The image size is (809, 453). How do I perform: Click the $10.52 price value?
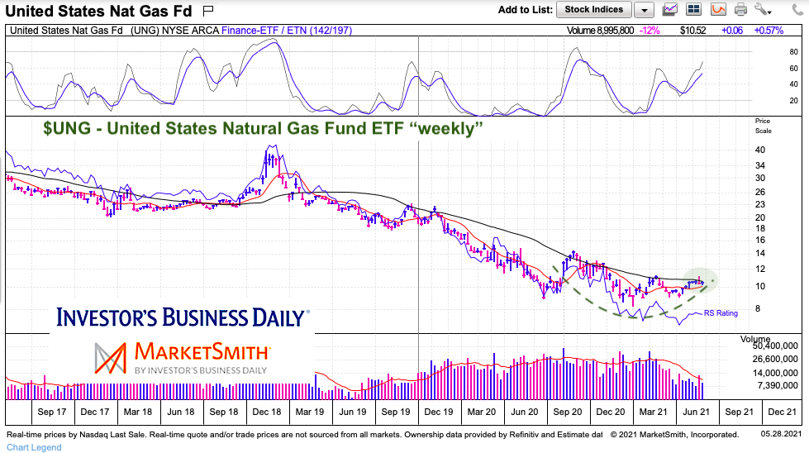692,31
